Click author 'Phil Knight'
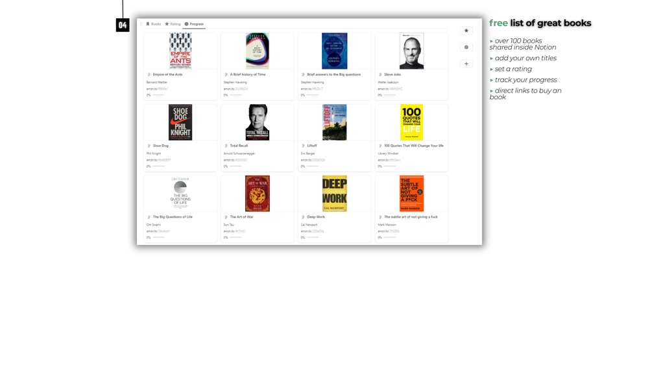The height and width of the screenshot is (366, 652). point(154,154)
